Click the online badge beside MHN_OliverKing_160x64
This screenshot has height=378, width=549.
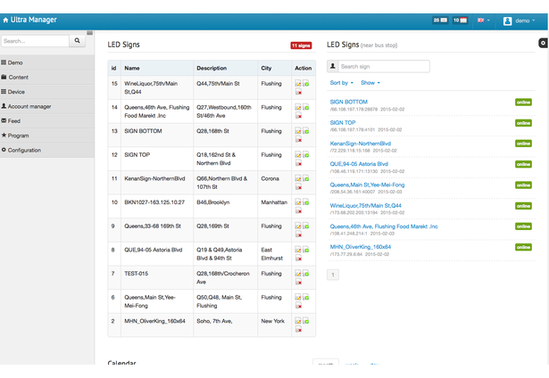pyautogui.click(x=523, y=247)
